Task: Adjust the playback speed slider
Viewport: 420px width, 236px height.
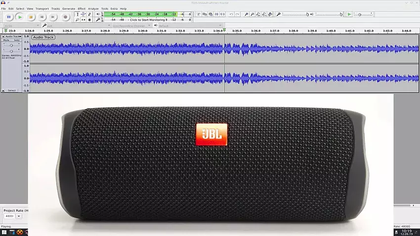Action: [363, 14]
